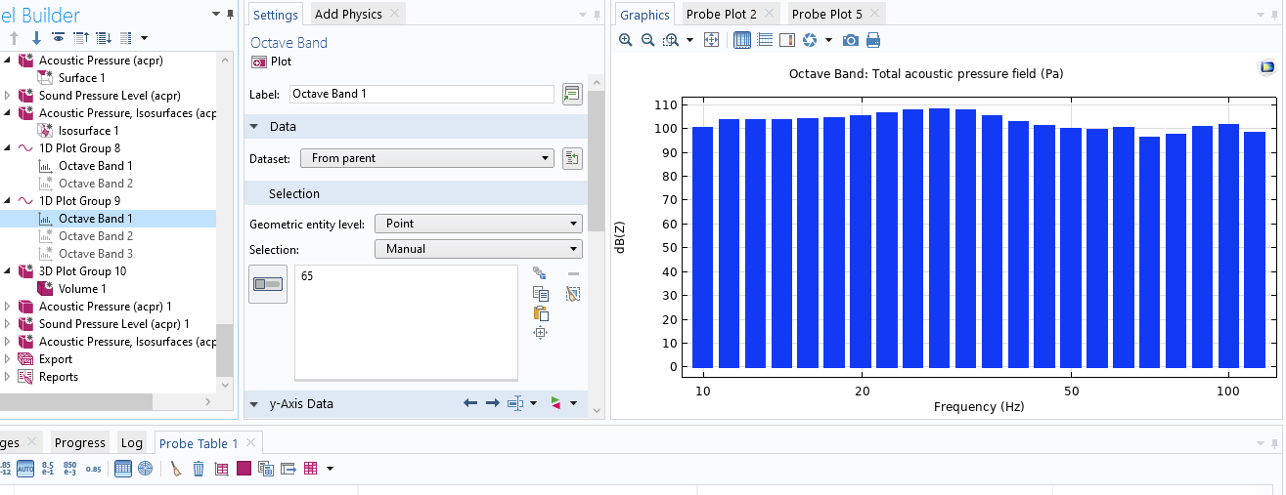Delete probe table using the trash icon
Image resolution: width=1286 pixels, height=495 pixels.
[x=199, y=469]
